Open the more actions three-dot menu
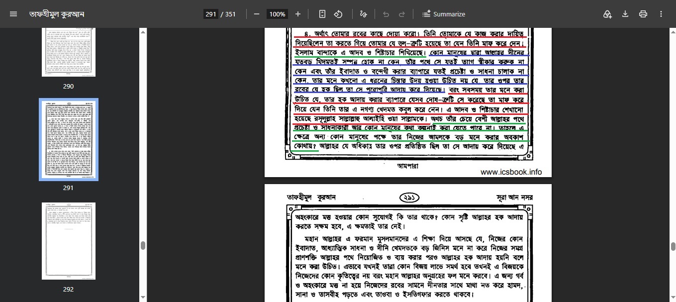The image size is (676, 302). click(661, 14)
